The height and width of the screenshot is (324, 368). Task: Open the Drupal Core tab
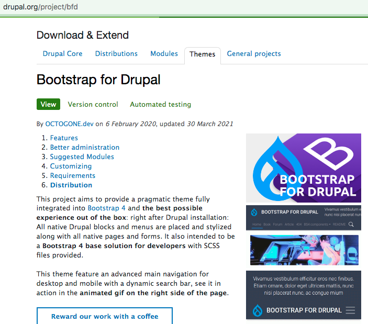(62, 54)
